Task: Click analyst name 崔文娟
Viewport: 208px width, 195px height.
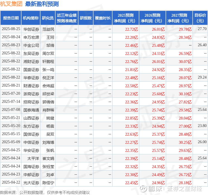Action: click(x=48, y=159)
